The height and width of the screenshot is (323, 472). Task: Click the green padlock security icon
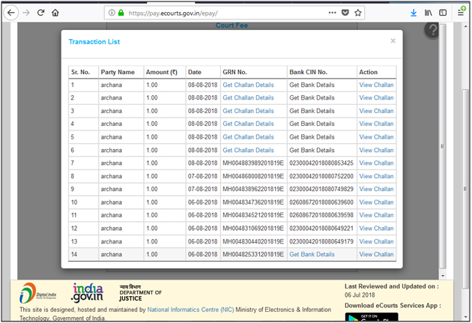(x=121, y=13)
